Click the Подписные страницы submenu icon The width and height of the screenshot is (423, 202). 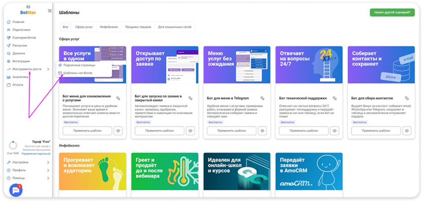click(60, 65)
